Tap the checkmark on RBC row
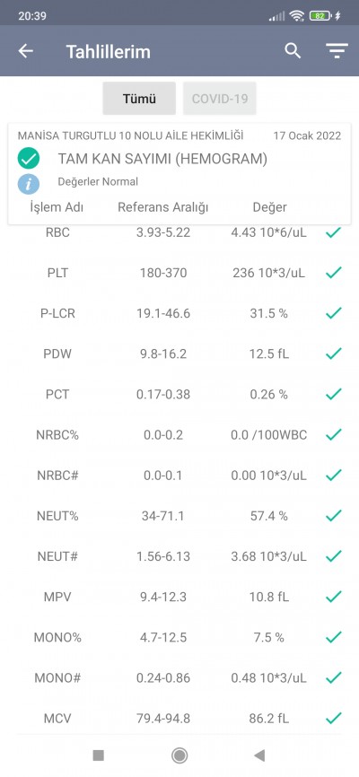The image size is (359, 777). coord(334,232)
